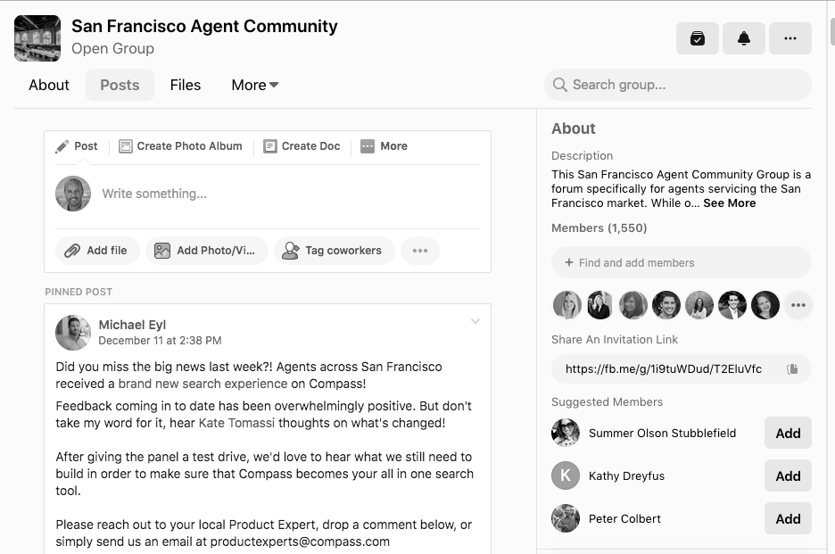Open the Files tab
835x554 pixels.
coord(186,85)
